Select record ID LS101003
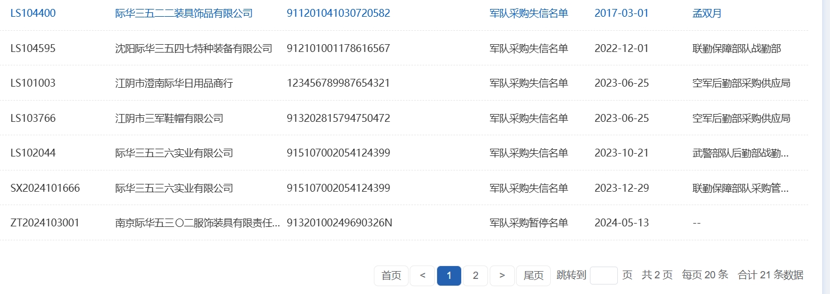The width and height of the screenshot is (830, 294). [x=33, y=83]
